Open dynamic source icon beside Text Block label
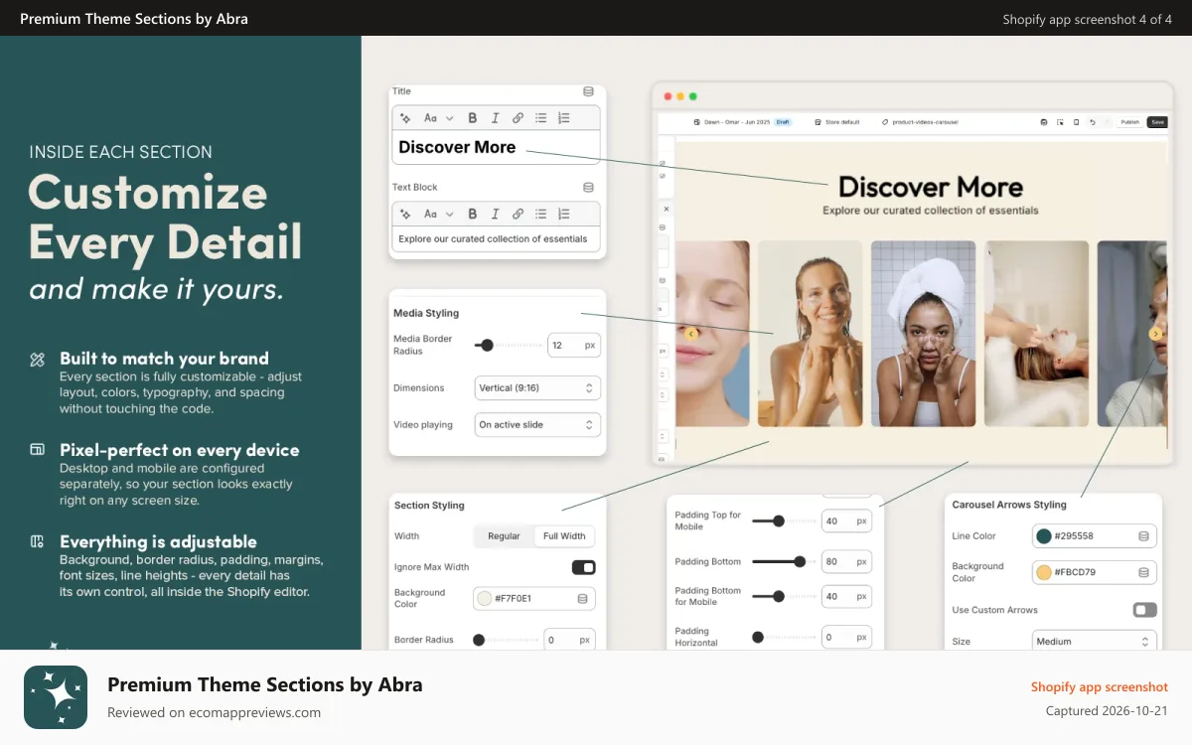 pyautogui.click(x=588, y=187)
